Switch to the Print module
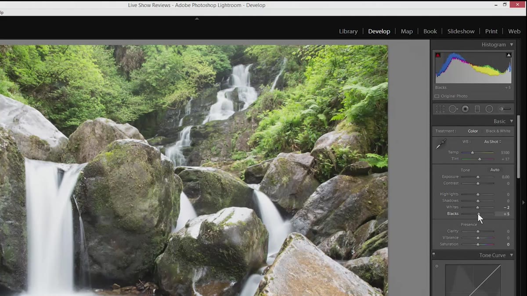The image size is (527, 296). [491, 32]
